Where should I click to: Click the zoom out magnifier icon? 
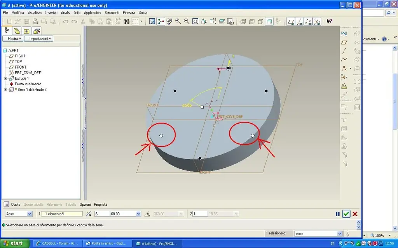tap(187, 22)
